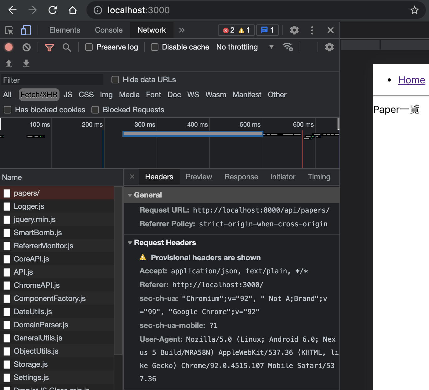Open network conditions wifi icon

click(287, 47)
